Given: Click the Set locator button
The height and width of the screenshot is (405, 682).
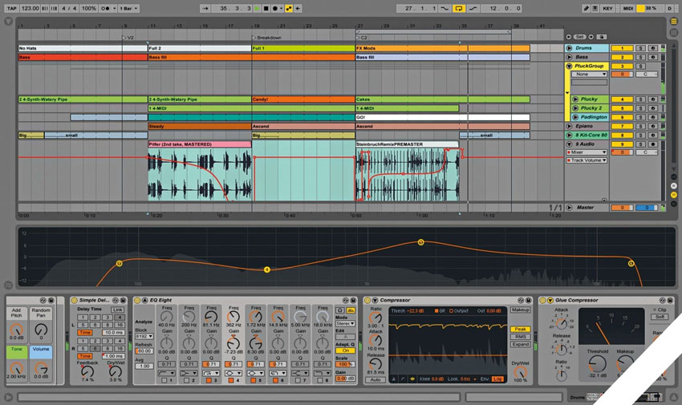Looking at the screenshot, I should (579, 37).
